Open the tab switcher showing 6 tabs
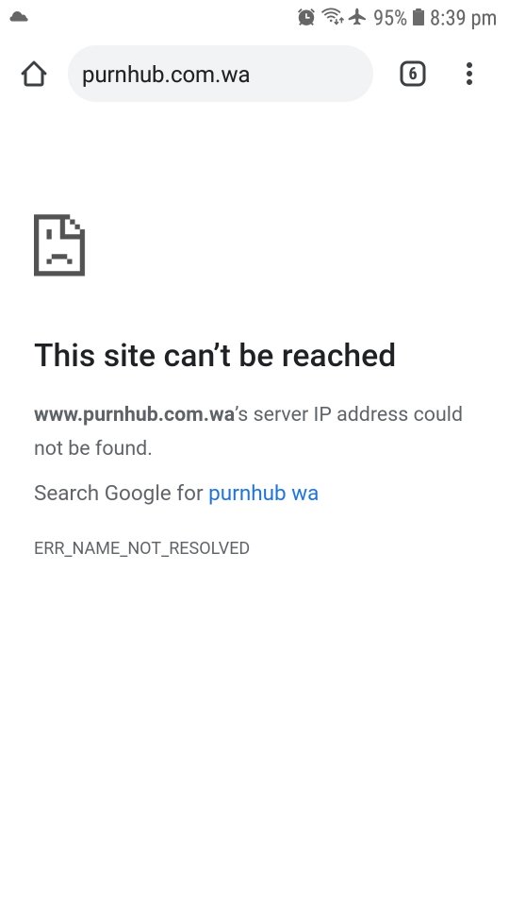This screenshot has width=509, height=906. [413, 74]
